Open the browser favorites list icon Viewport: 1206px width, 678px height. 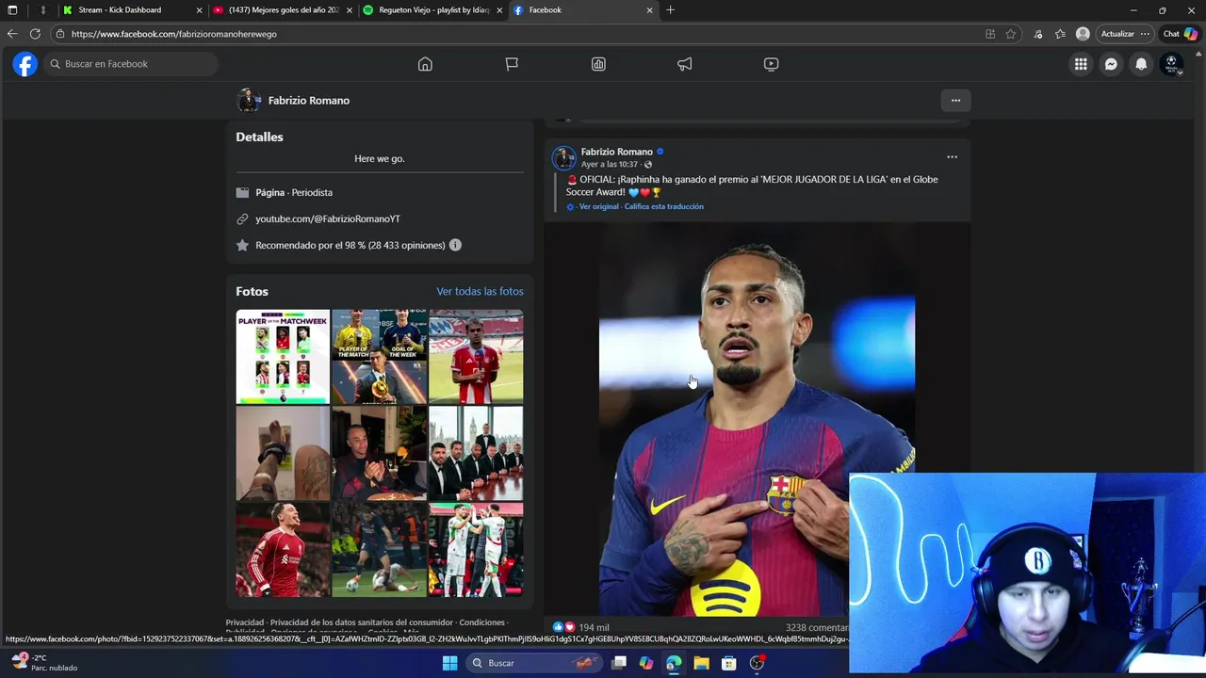pyautogui.click(x=1060, y=34)
